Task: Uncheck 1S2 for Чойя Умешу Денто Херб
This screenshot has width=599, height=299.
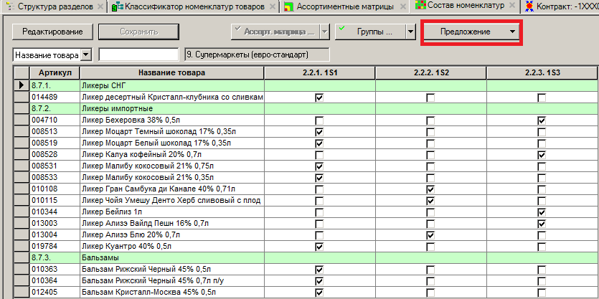Action: coord(430,201)
